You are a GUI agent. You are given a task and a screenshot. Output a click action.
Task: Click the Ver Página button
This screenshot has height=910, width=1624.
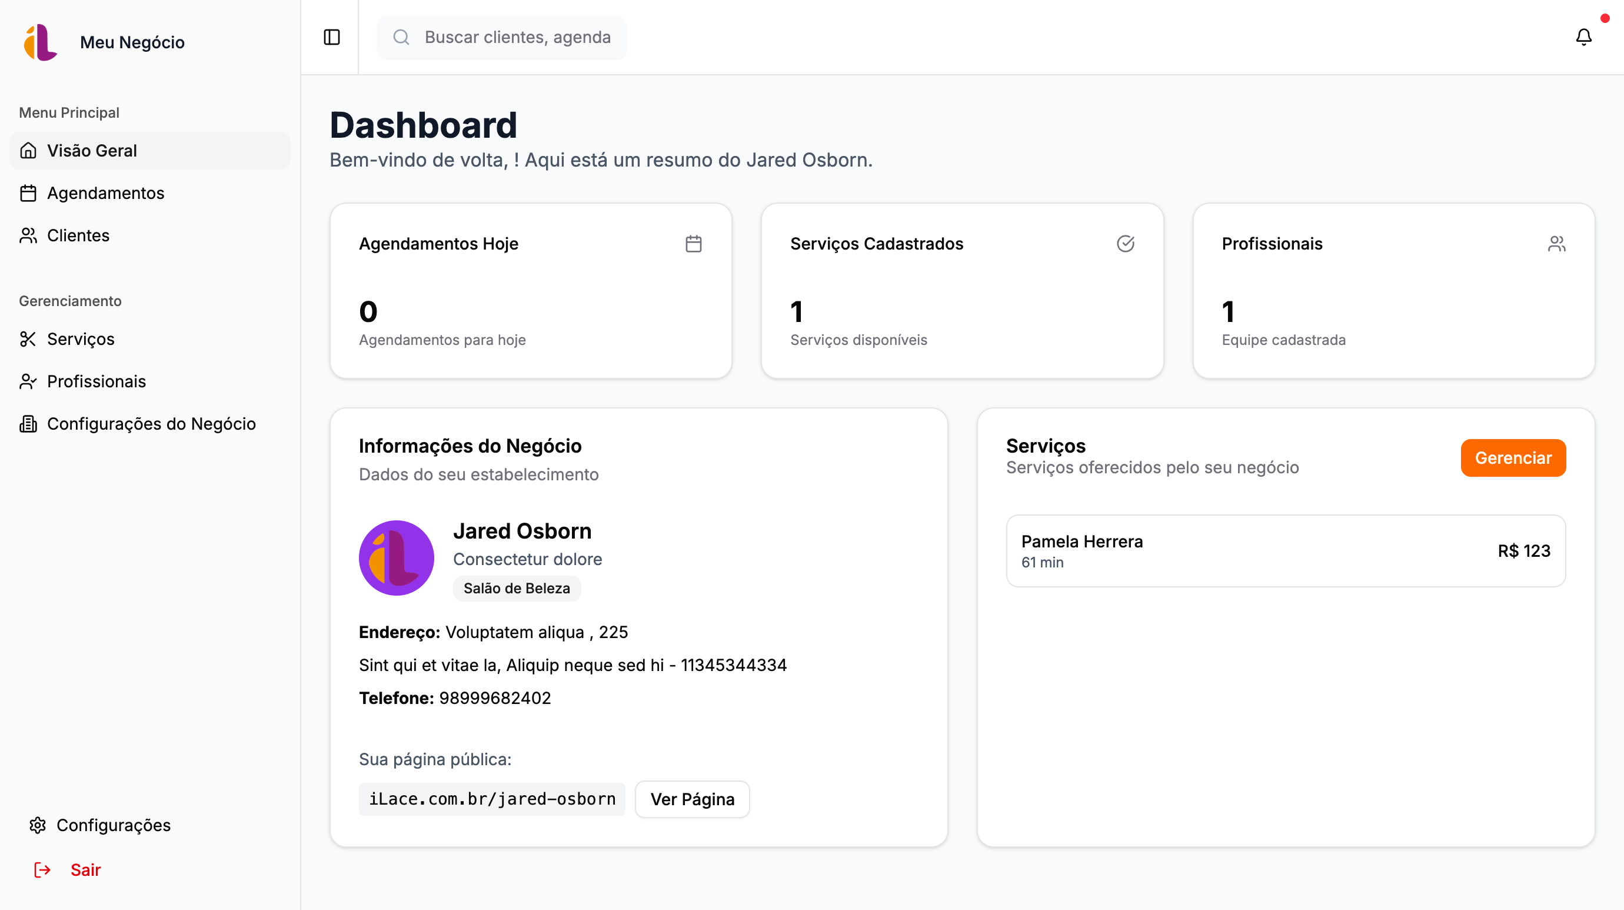(x=691, y=799)
